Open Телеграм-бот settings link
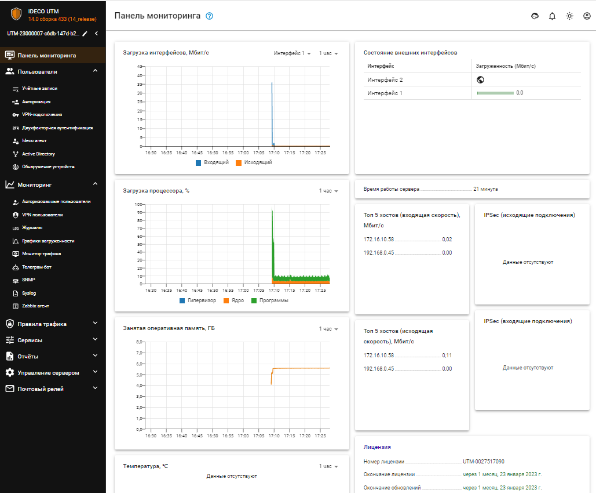596x493 pixels. point(38,267)
